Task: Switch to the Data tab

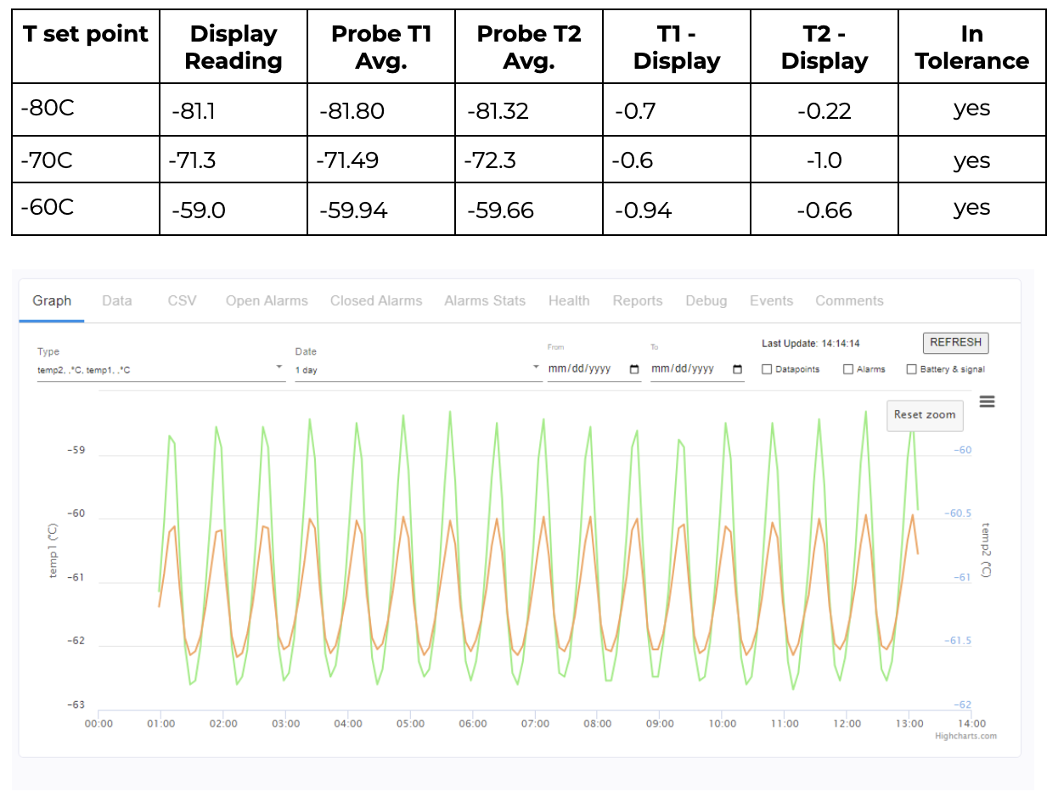Action: (x=117, y=300)
